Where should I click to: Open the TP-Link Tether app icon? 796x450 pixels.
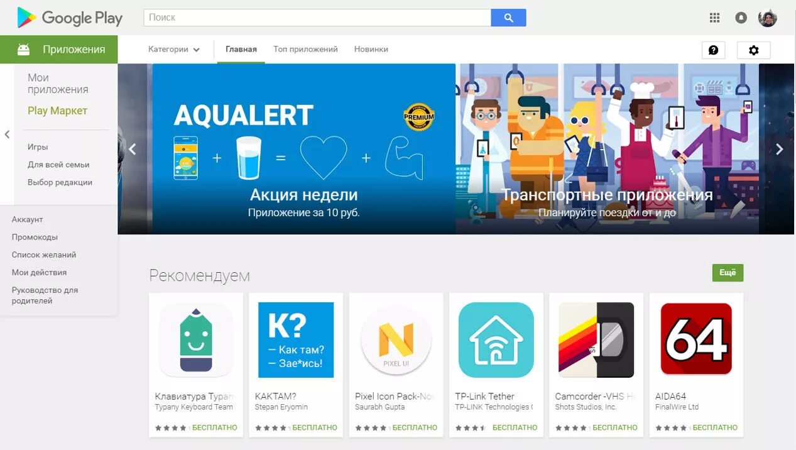[496, 339]
